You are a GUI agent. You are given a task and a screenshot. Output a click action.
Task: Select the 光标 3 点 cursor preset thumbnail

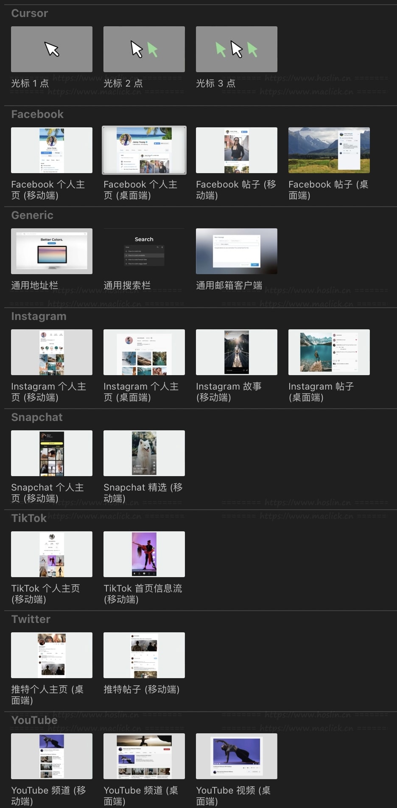pyautogui.click(x=237, y=49)
